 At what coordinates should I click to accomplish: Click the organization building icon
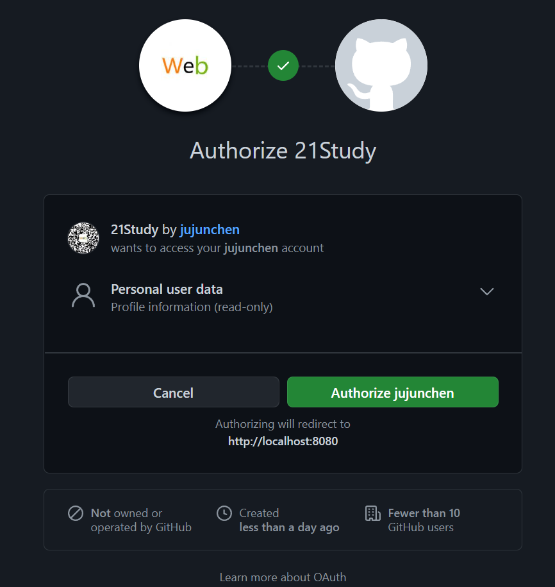pos(373,513)
